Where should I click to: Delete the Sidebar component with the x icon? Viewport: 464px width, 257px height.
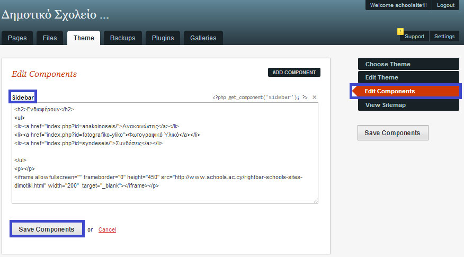point(314,98)
